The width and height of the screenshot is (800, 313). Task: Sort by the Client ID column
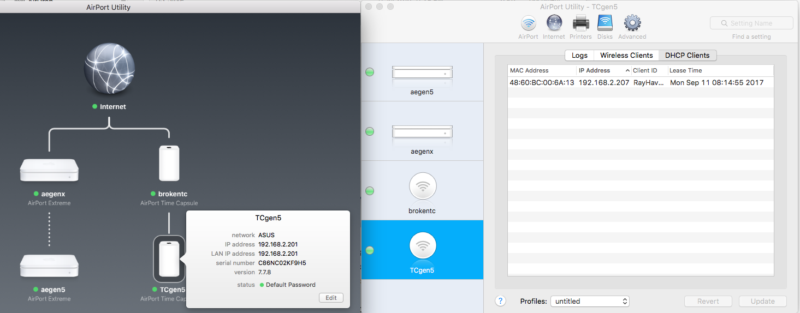tap(649, 70)
